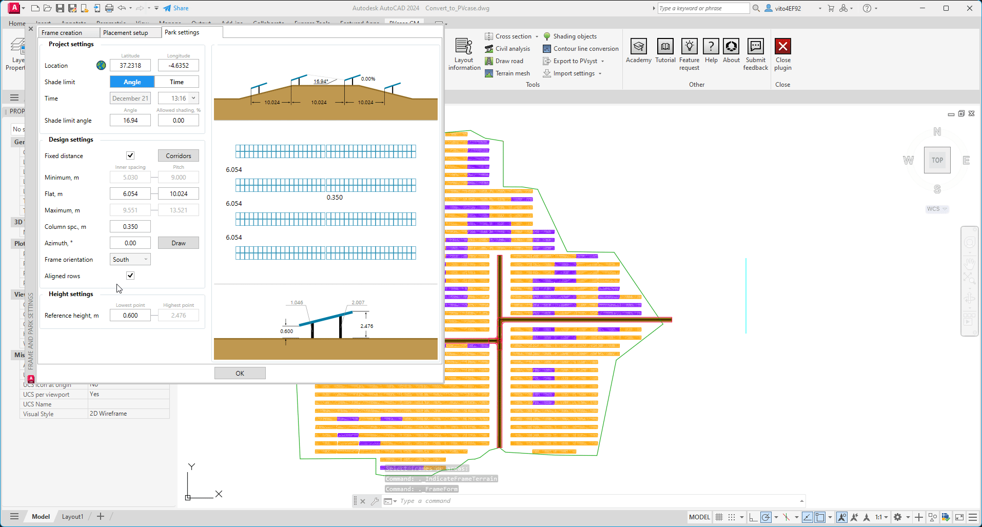Uncheck the Fixed distance checkbox
This screenshot has width=982, height=527.
click(130, 155)
